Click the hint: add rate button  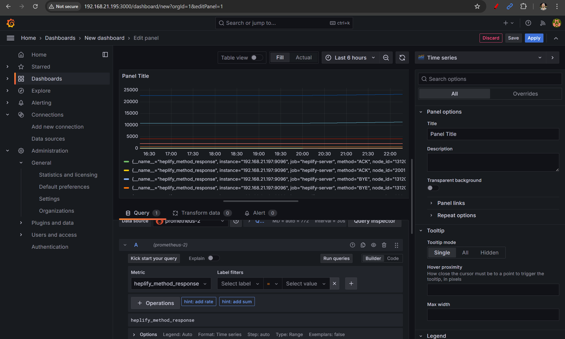click(x=199, y=302)
